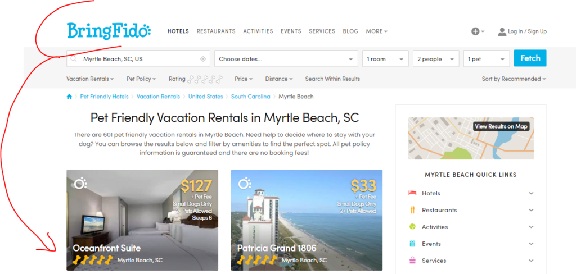Click the Services shopping bag icon
This screenshot has width=576, height=274.
tap(412, 261)
